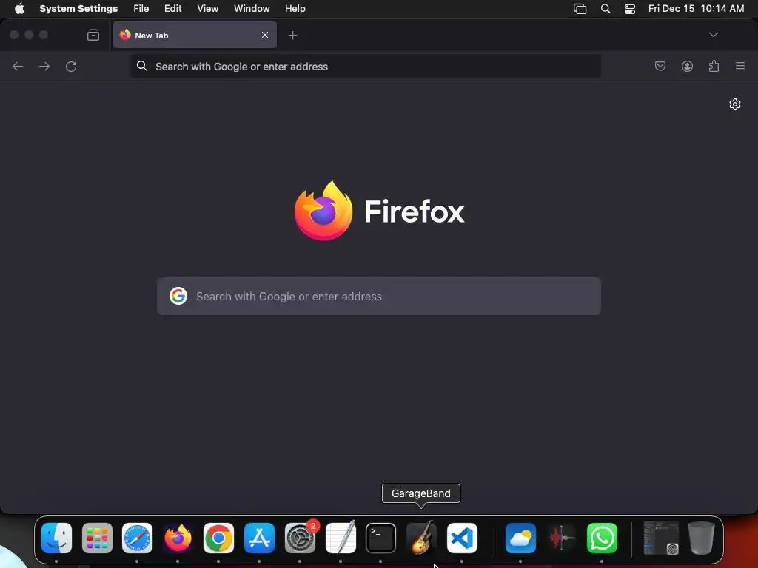Open Visual Studio Code from the Dock
The width and height of the screenshot is (758, 568).
[462, 538]
